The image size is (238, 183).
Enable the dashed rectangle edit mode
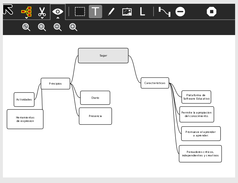click(x=80, y=12)
